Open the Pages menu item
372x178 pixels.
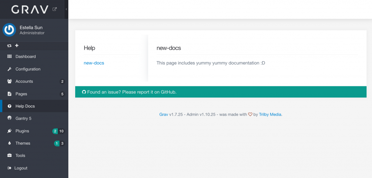coord(34,94)
